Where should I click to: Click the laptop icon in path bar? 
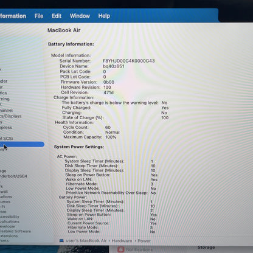pos(61,241)
